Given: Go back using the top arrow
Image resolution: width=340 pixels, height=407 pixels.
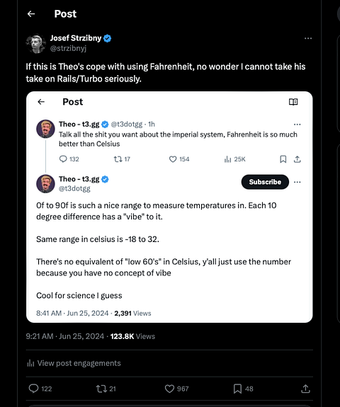Looking at the screenshot, I should point(31,13).
